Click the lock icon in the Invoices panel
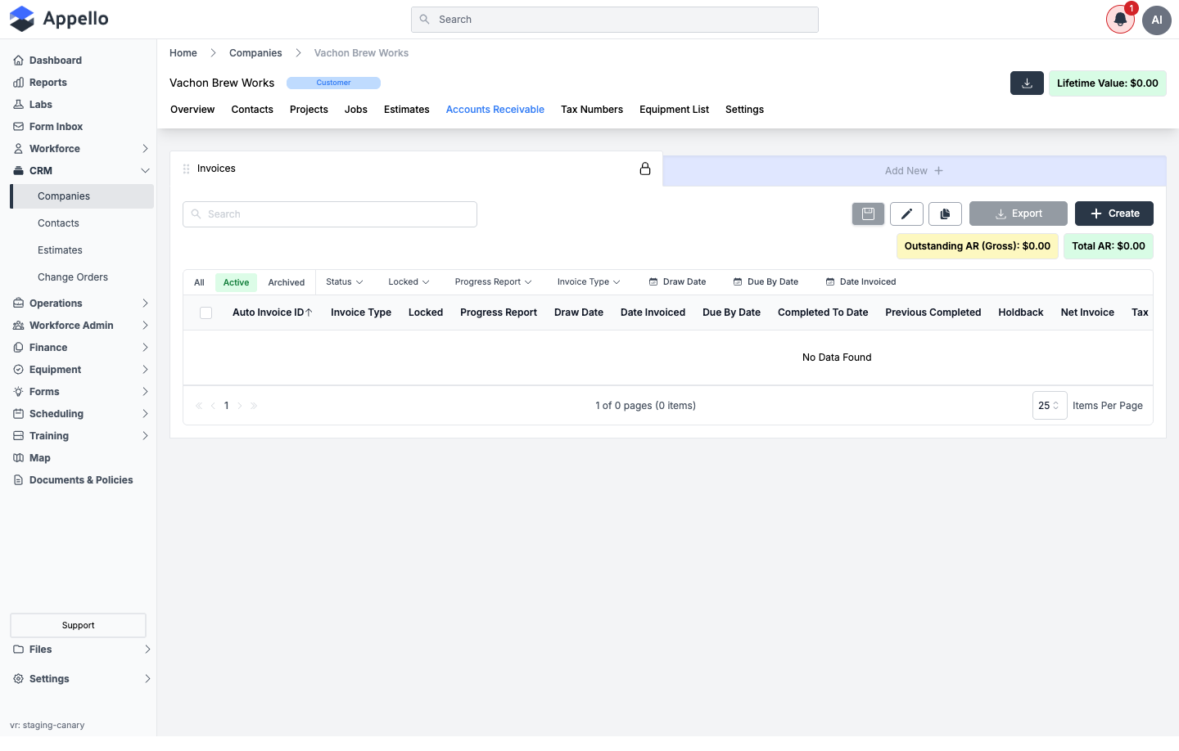The image size is (1179, 751). (x=645, y=169)
